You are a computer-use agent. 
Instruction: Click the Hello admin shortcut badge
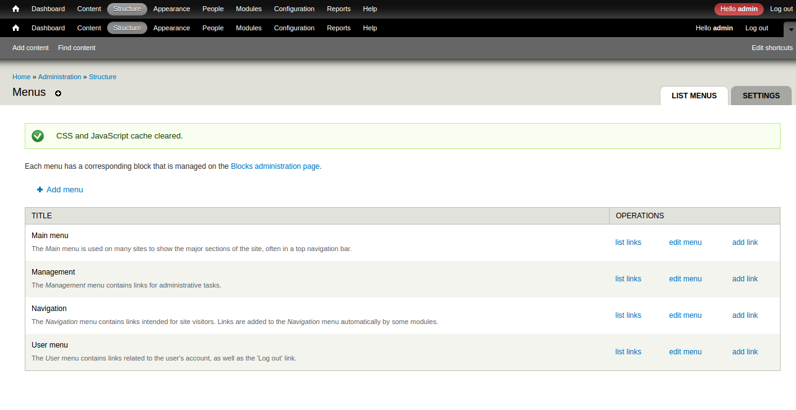coord(738,9)
